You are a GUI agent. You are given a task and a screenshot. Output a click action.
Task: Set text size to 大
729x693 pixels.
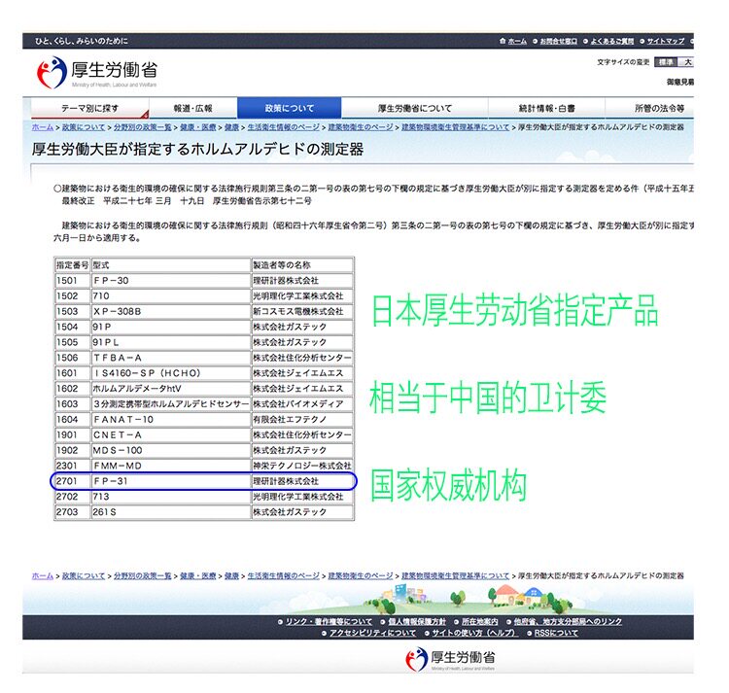click(687, 62)
